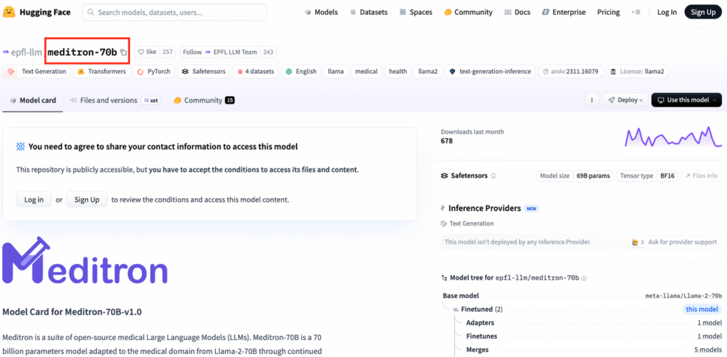Copy model name meditron-70b icon
The height and width of the screenshot is (357, 727).
point(124,52)
